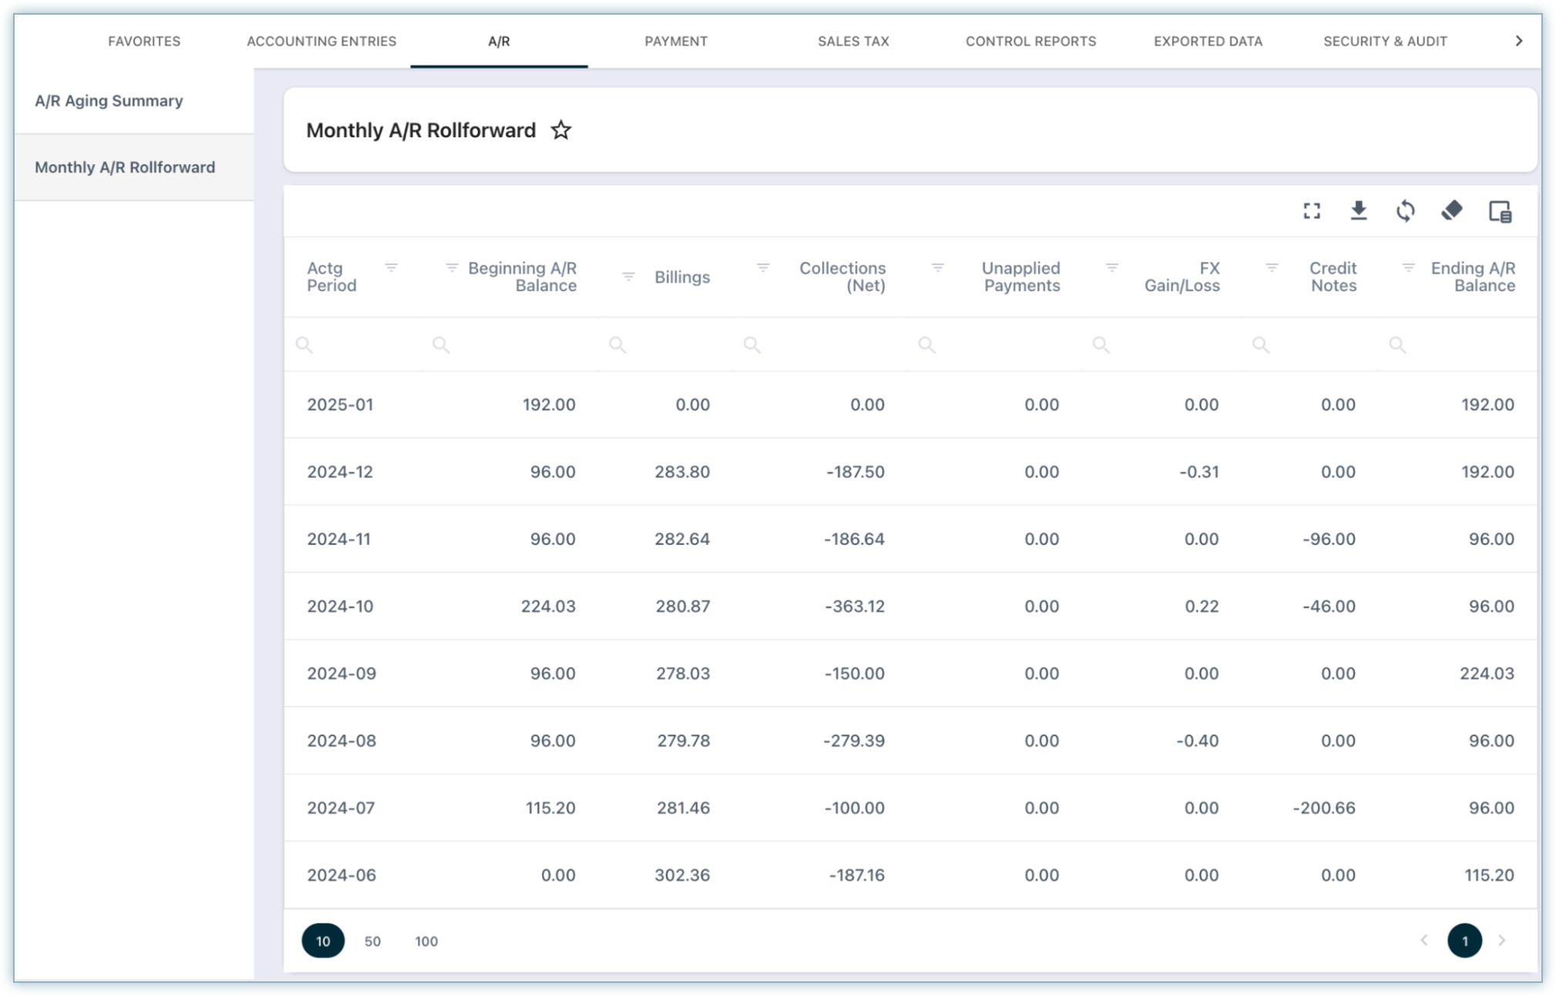Viewport: 1556px width, 996px height.
Task: Open filter for Actg Period column
Action: [392, 268]
